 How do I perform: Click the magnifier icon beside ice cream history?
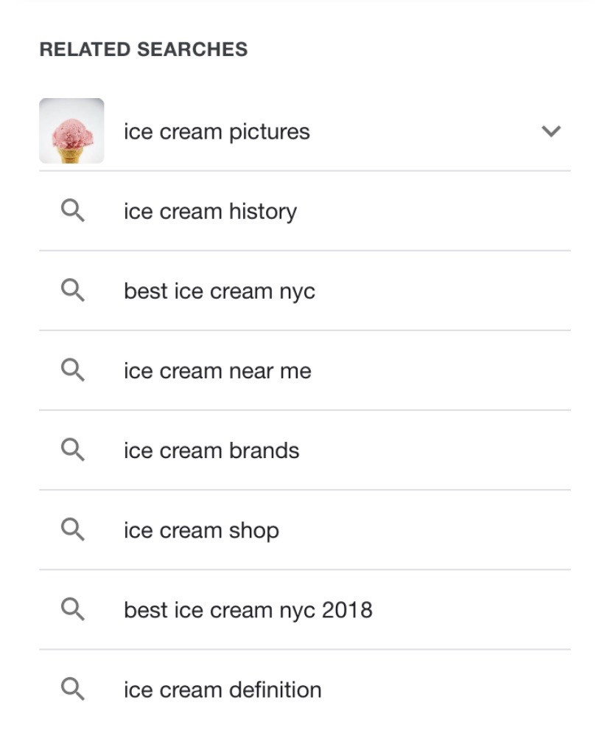(x=73, y=211)
